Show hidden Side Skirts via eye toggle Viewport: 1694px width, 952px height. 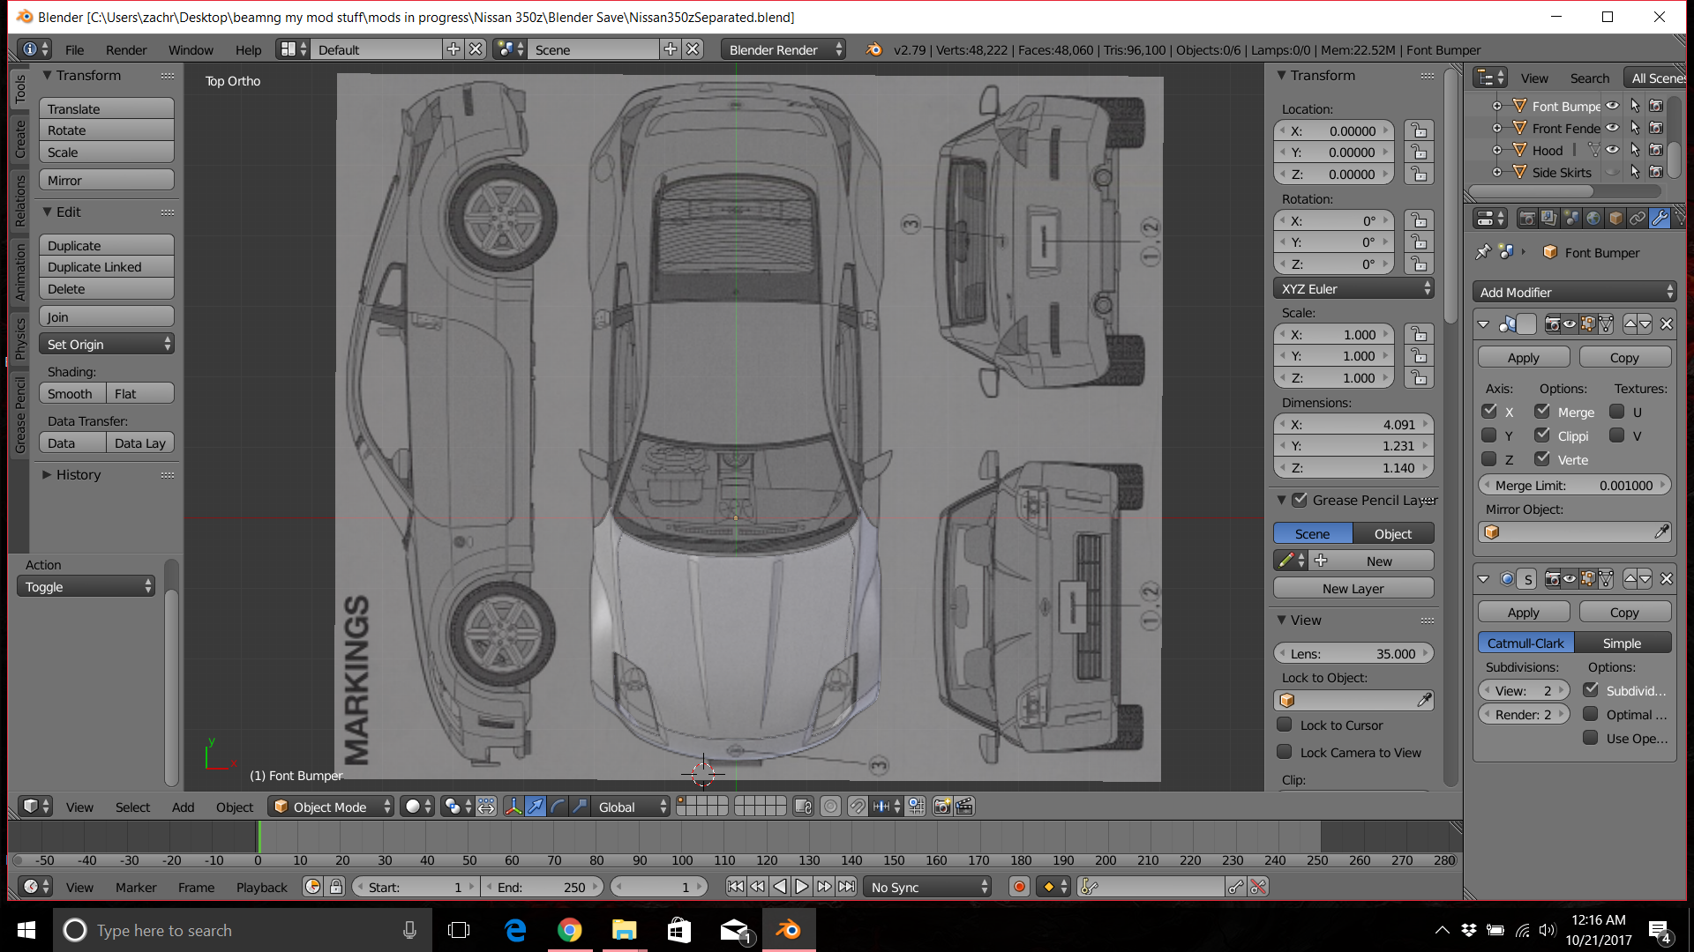1612,172
